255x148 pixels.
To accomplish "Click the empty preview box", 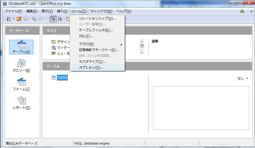I will pos(201,108).
